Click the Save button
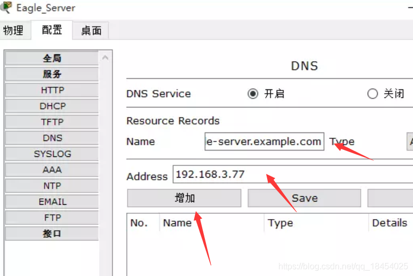The width and height of the screenshot is (413, 276). point(304,198)
